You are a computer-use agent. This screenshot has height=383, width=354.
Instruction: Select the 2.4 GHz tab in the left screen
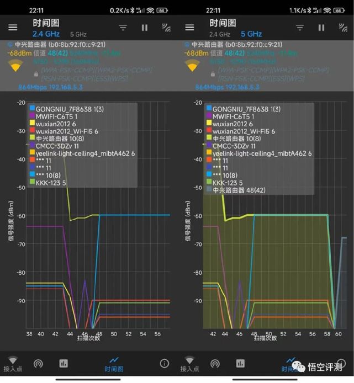click(x=46, y=34)
